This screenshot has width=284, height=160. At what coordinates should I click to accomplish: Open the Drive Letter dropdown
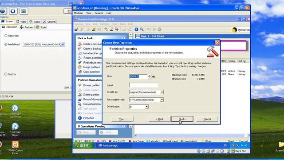[x=147, y=107]
